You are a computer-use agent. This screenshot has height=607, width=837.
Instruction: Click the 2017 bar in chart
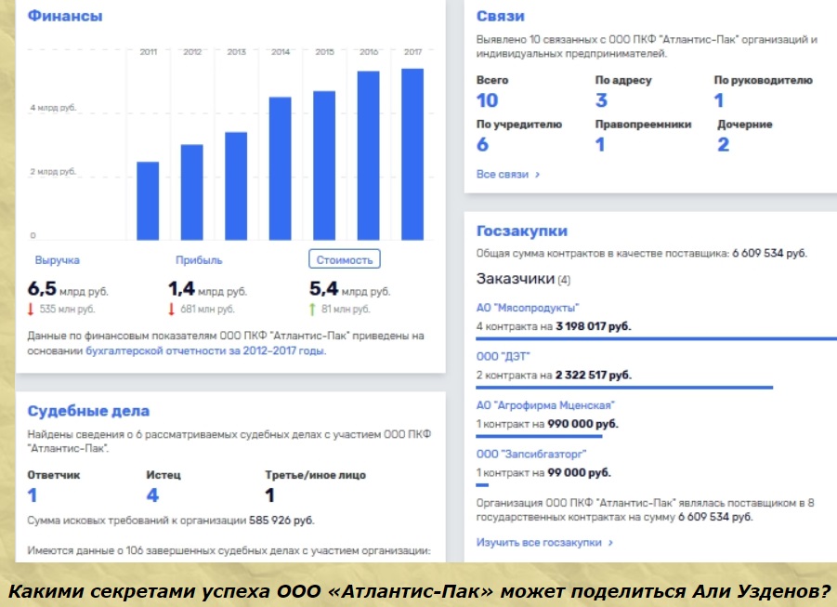tap(412, 154)
